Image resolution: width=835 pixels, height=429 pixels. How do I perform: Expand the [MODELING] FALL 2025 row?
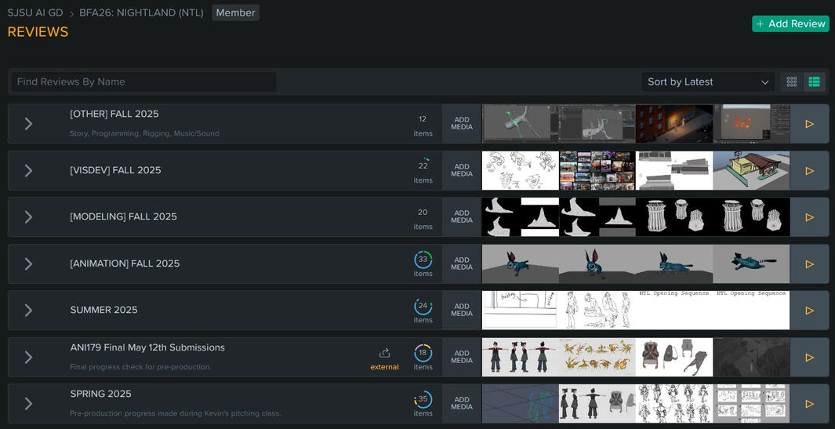click(x=28, y=217)
